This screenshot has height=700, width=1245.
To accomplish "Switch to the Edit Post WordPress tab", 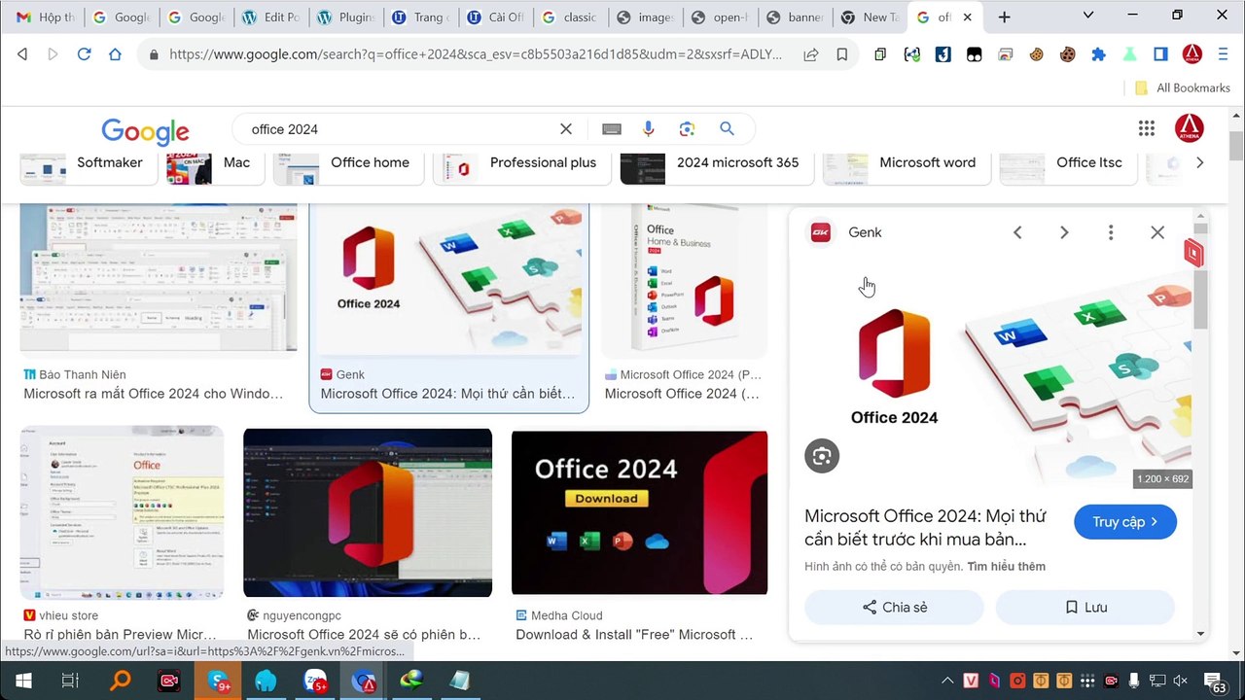I will tap(271, 17).
